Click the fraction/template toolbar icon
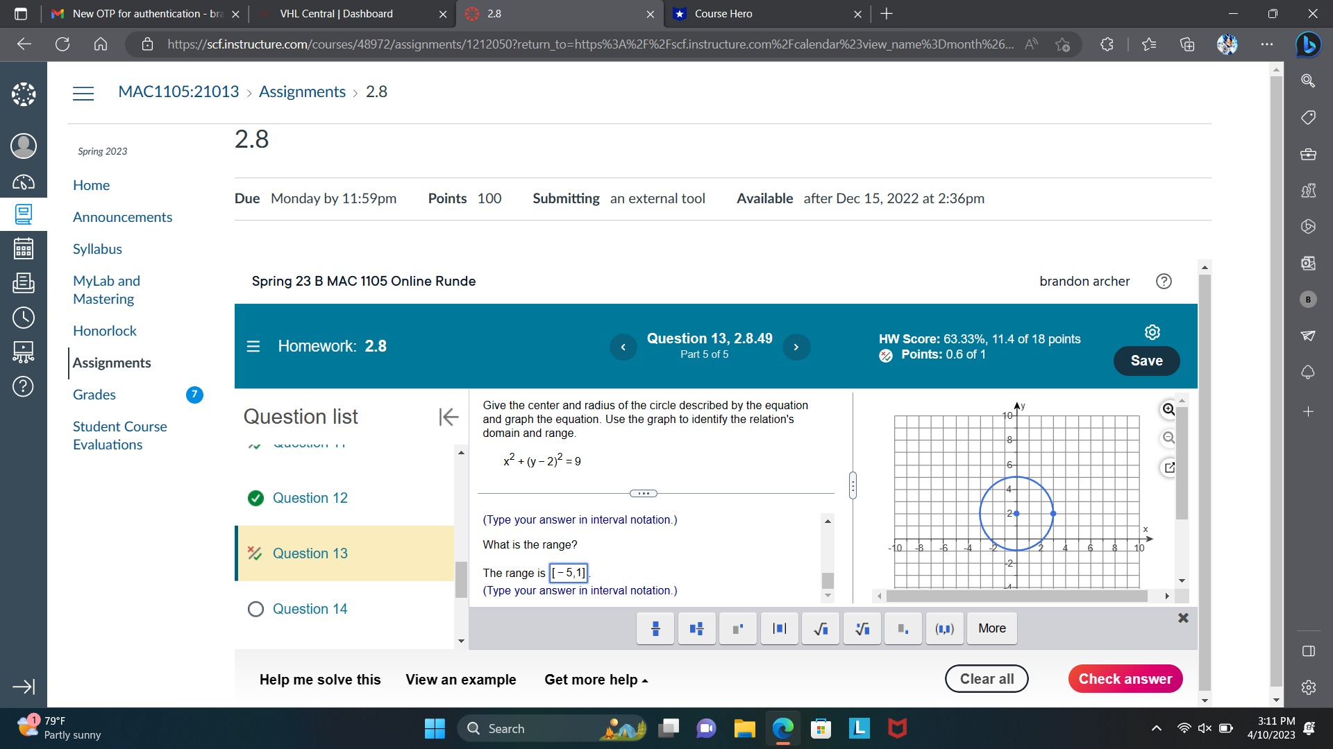This screenshot has height=749, width=1333. (655, 628)
